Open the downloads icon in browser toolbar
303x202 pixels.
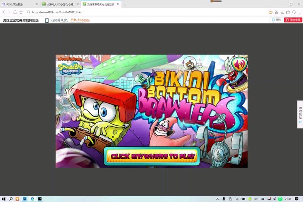click(x=282, y=12)
